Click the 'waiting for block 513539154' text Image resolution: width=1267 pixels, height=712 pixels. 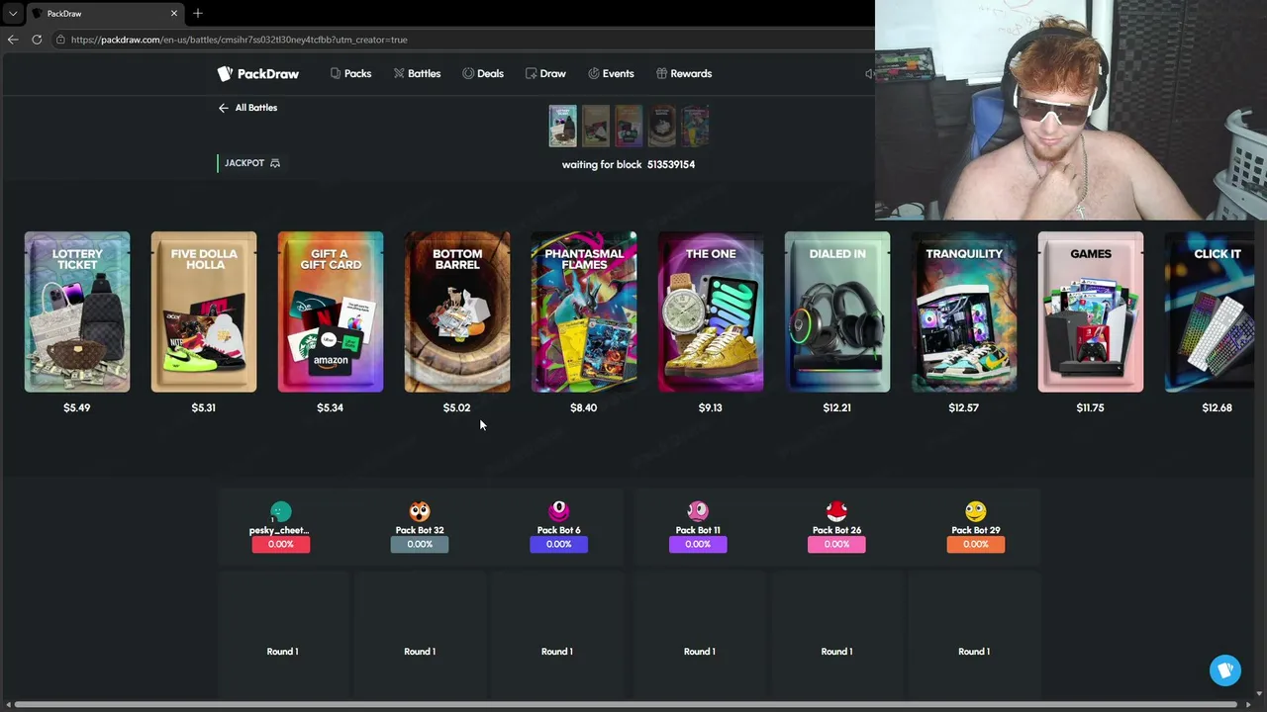(x=629, y=164)
